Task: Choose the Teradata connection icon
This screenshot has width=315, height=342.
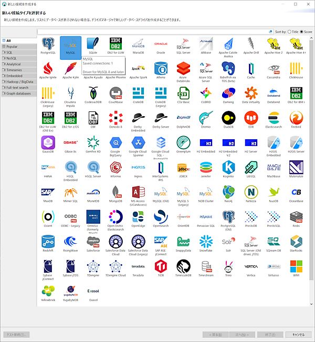Action: tap(138, 267)
